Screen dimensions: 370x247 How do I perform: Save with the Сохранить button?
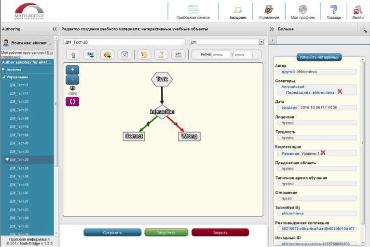pos(112,233)
